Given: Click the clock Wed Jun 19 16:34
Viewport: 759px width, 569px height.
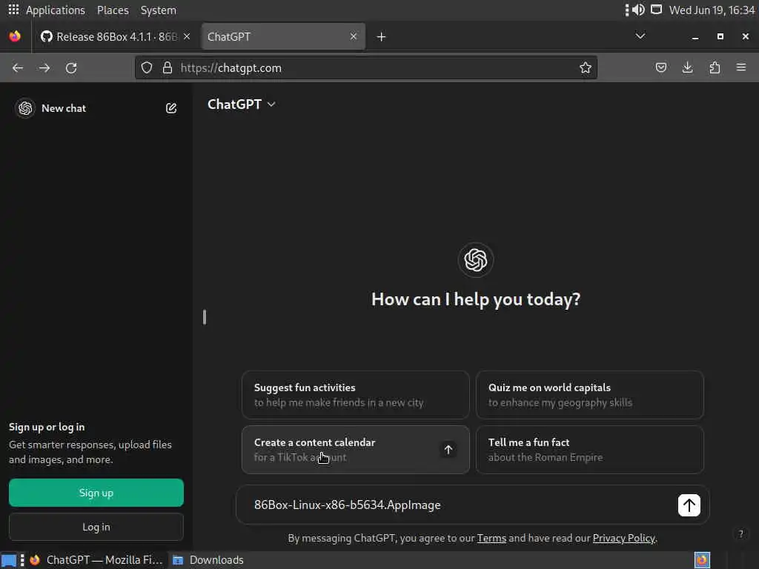Looking at the screenshot, I should 712,10.
